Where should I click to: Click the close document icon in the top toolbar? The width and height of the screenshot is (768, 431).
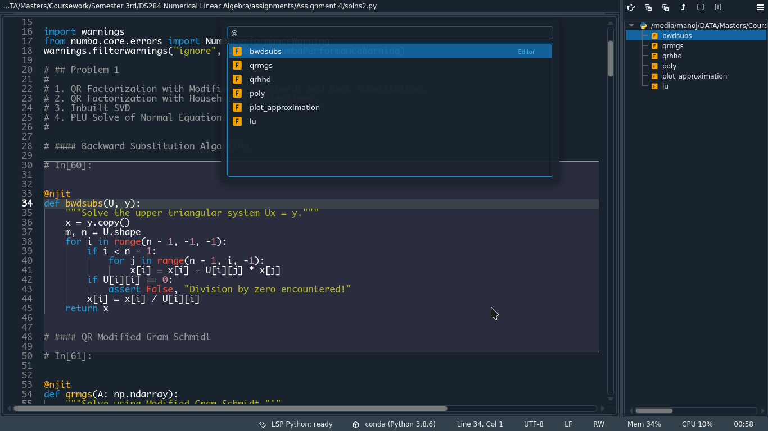tap(648, 7)
